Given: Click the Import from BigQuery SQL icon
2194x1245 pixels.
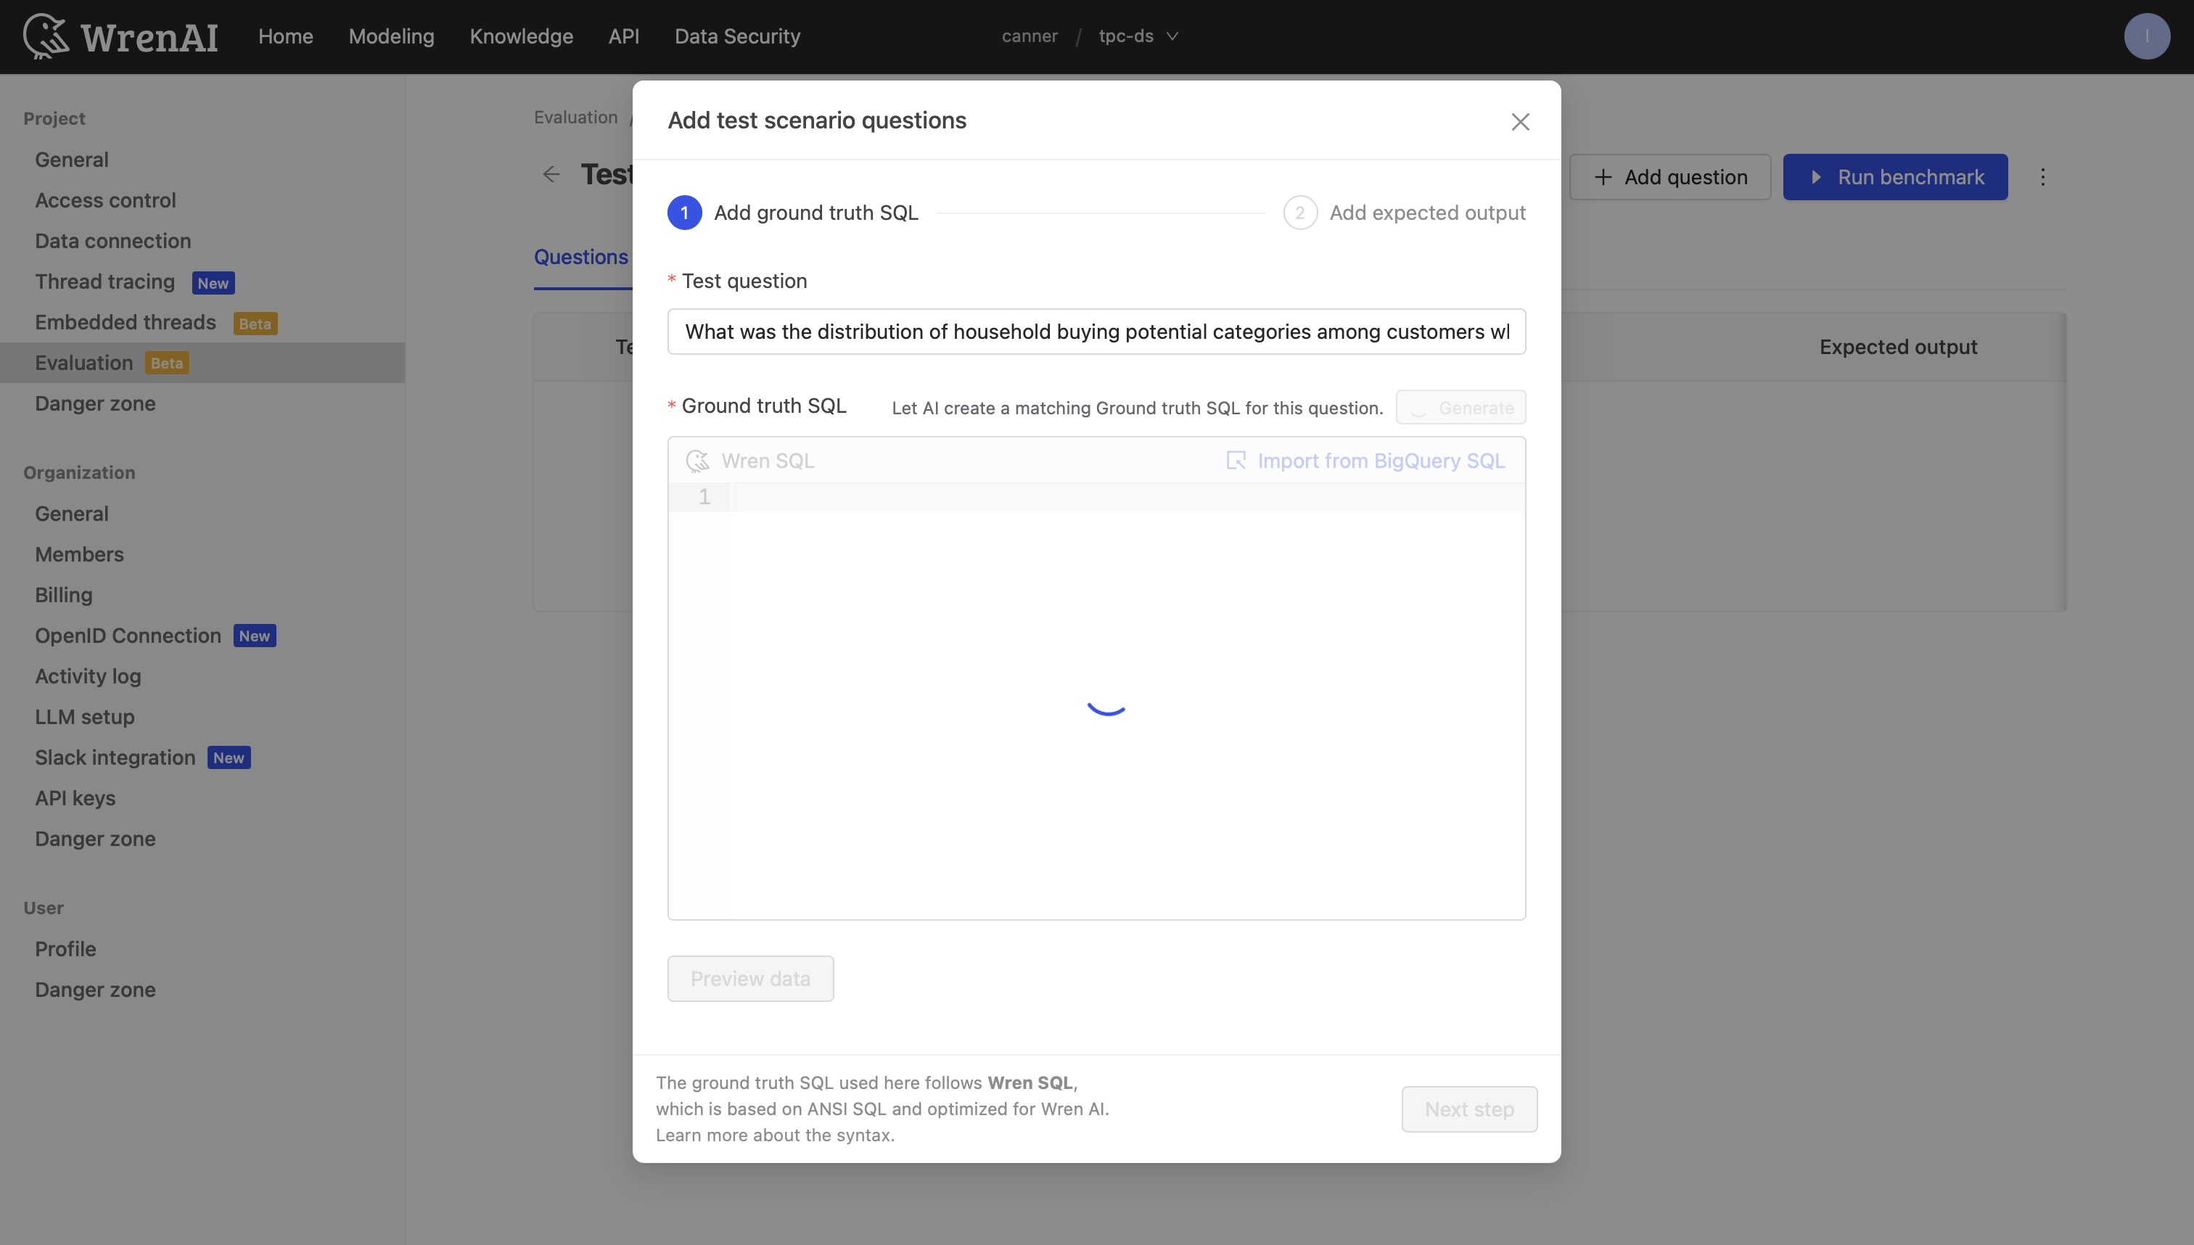Looking at the screenshot, I should point(1236,460).
